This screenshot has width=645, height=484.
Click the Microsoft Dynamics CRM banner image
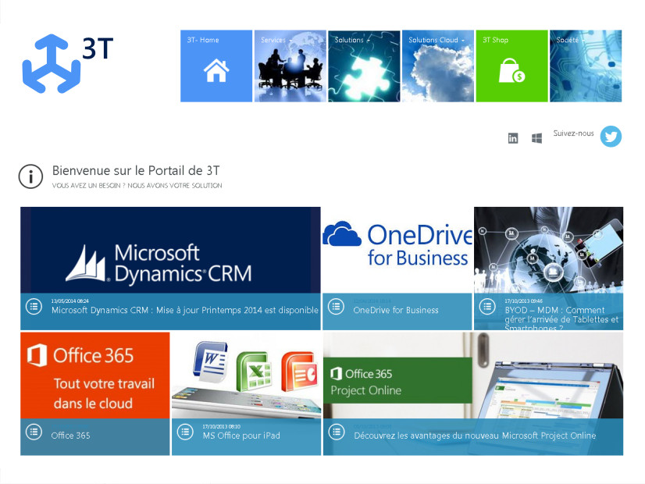tap(170, 250)
